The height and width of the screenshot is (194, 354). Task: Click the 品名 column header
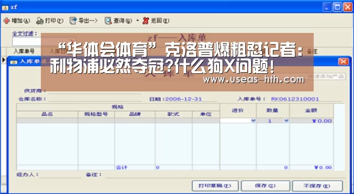click(x=47, y=114)
